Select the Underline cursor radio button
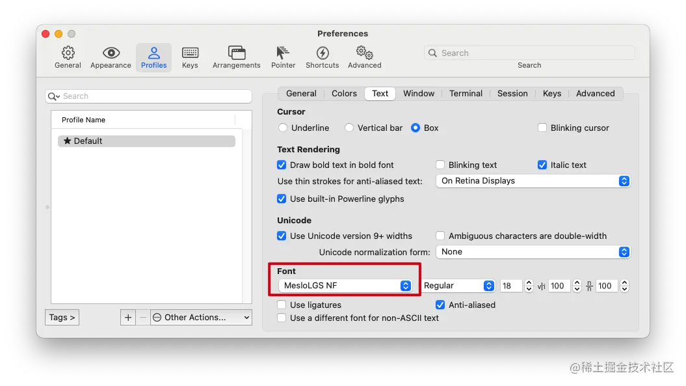Viewport: 686px width, 386px height. coord(283,128)
